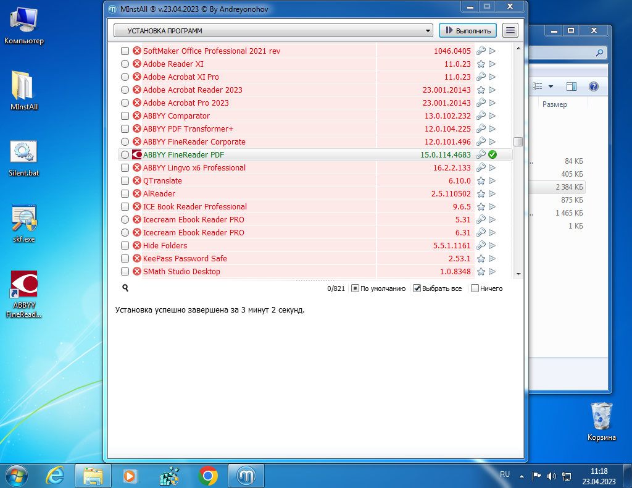Select ABBYY FineReader desktop shortcut
Image resolution: width=632 pixels, height=488 pixels.
tap(24, 295)
